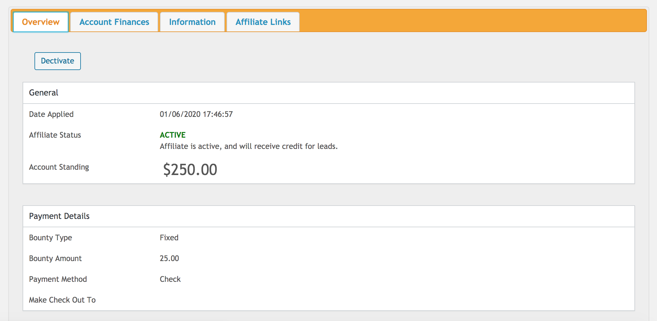Click the Make Check Out To label
This screenshot has width=657, height=321.
click(x=62, y=300)
